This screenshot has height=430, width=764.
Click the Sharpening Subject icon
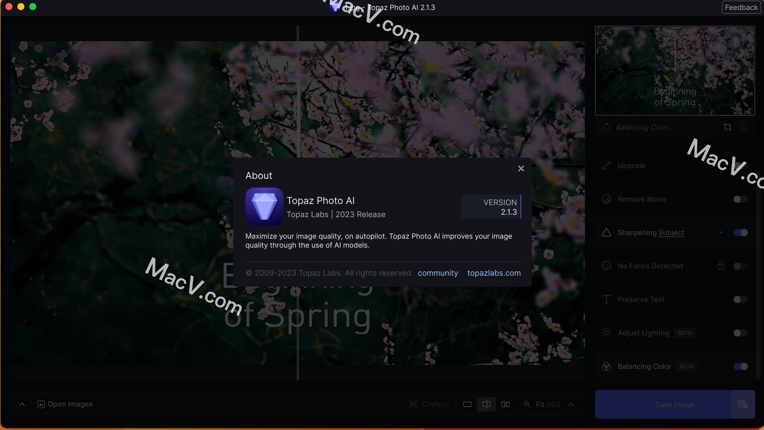coord(606,233)
